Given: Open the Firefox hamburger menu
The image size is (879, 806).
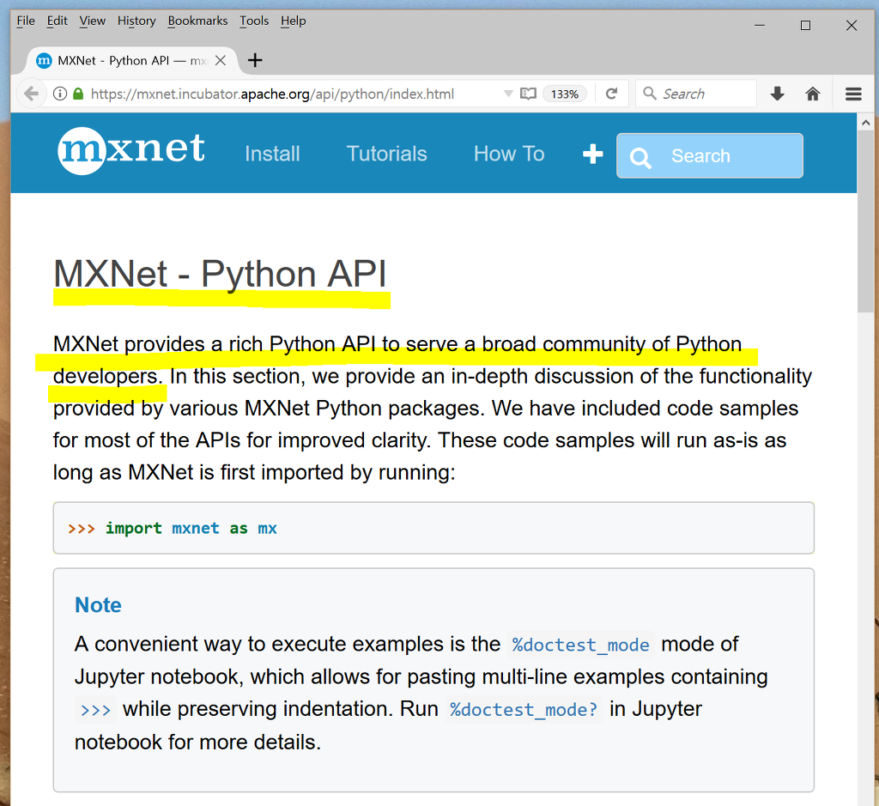Looking at the screenshot, I should pyautogui.click(x=853, y=94).
